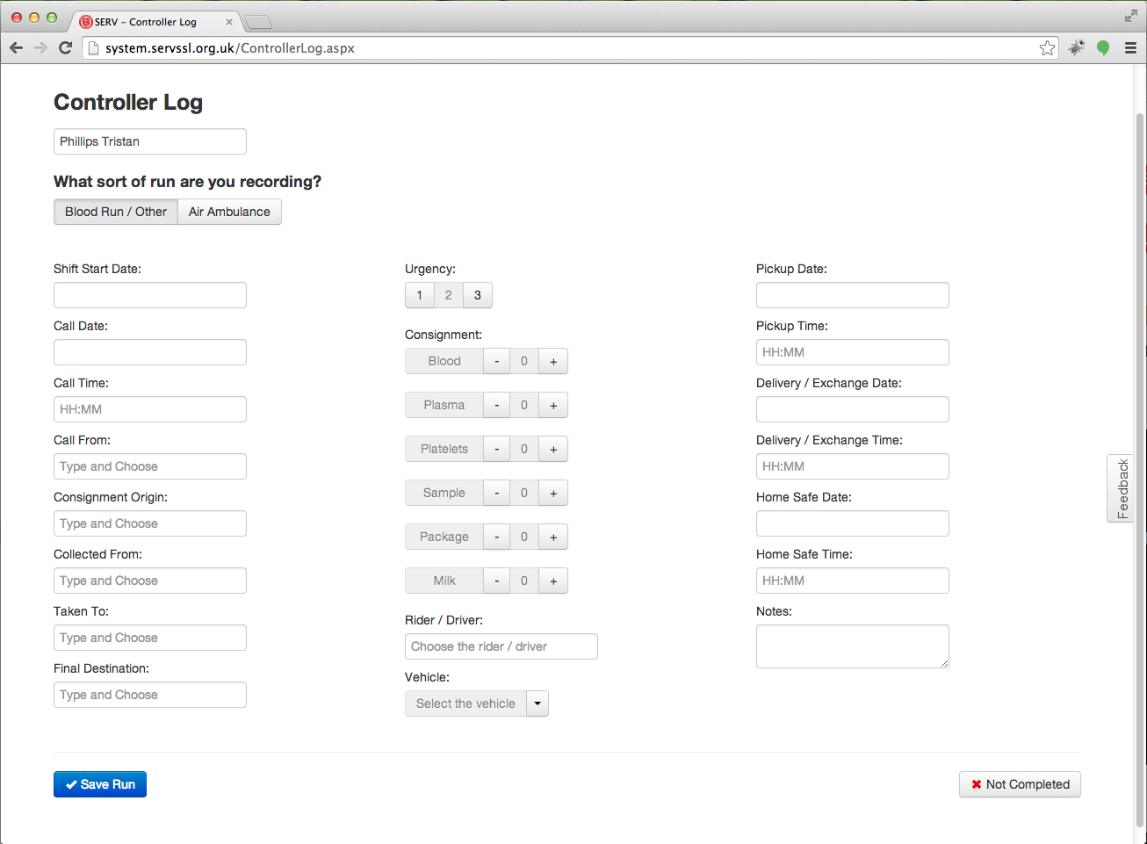This screenshot has width=1147, height=844.
Task: Select Blood Run / Other run type
Action: click(116, 212)
